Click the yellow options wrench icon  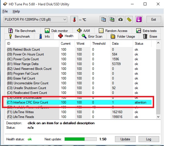click(129, 20)
